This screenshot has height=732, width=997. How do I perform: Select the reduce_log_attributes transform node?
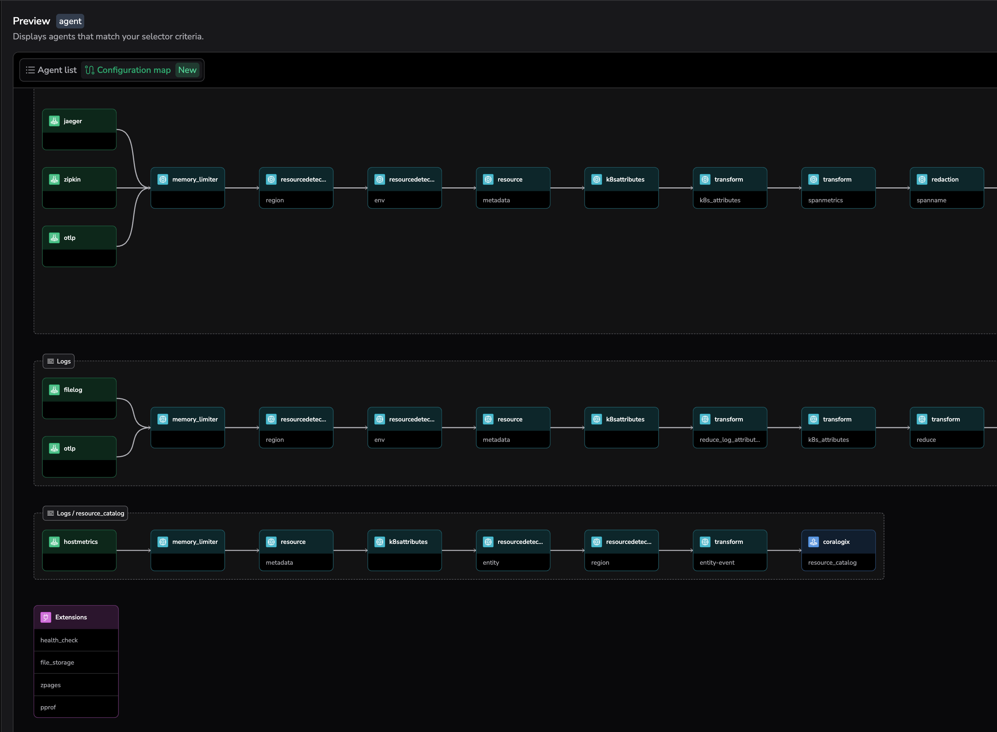point(730,428)
